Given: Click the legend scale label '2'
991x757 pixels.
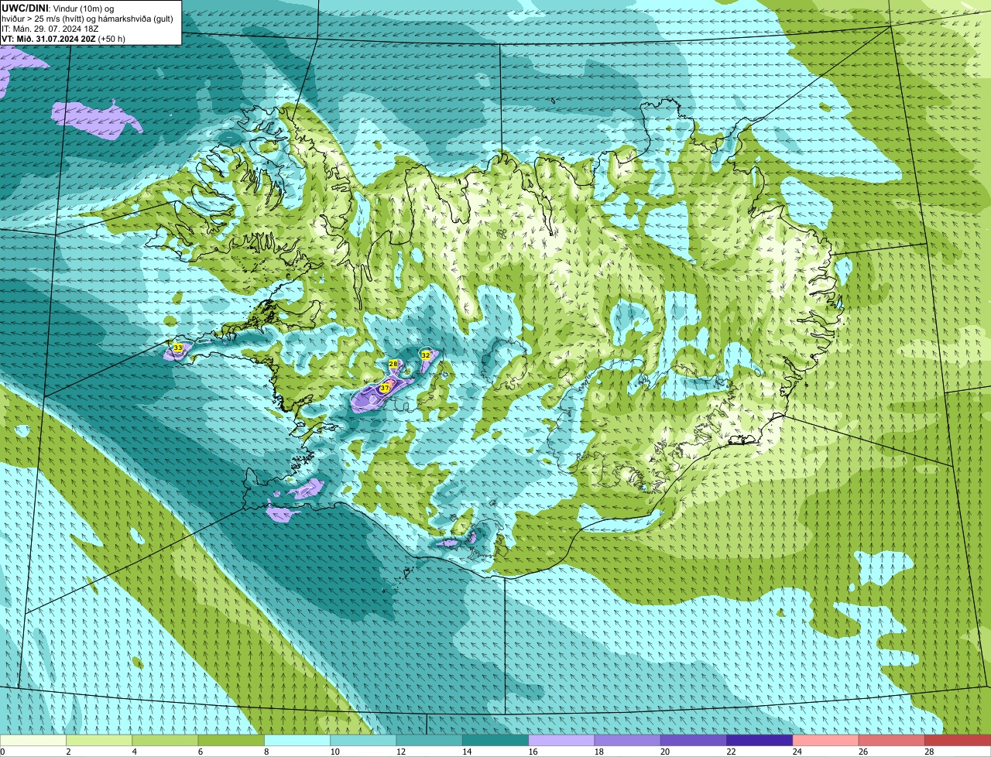Looking at the screenshot, I should pyautogui.click(x=68, y=752).
